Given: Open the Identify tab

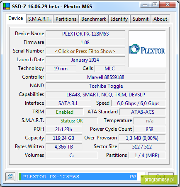Looking at the screenshot, I should pos(119,19).
